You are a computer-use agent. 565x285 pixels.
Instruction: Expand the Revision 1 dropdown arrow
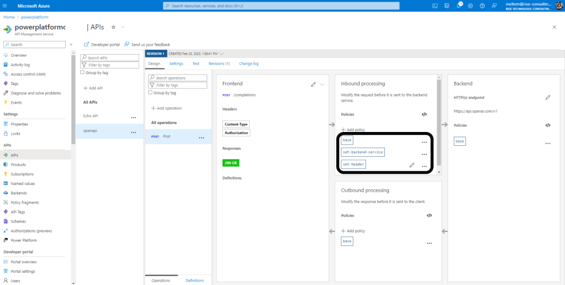[x=221, y=54]
